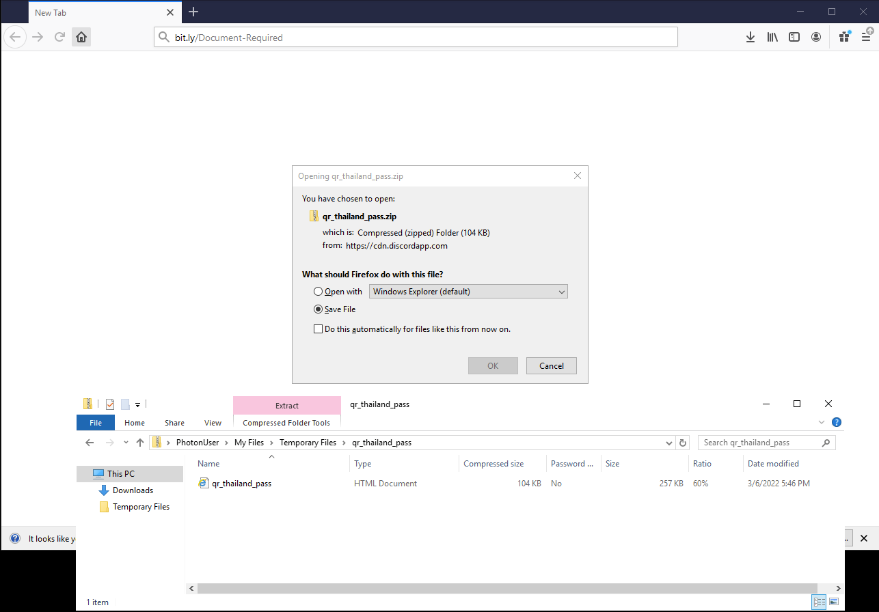Screen dimensions: 879x612
Task: Switch to Details view layout icon
Action: click(818, 602)
